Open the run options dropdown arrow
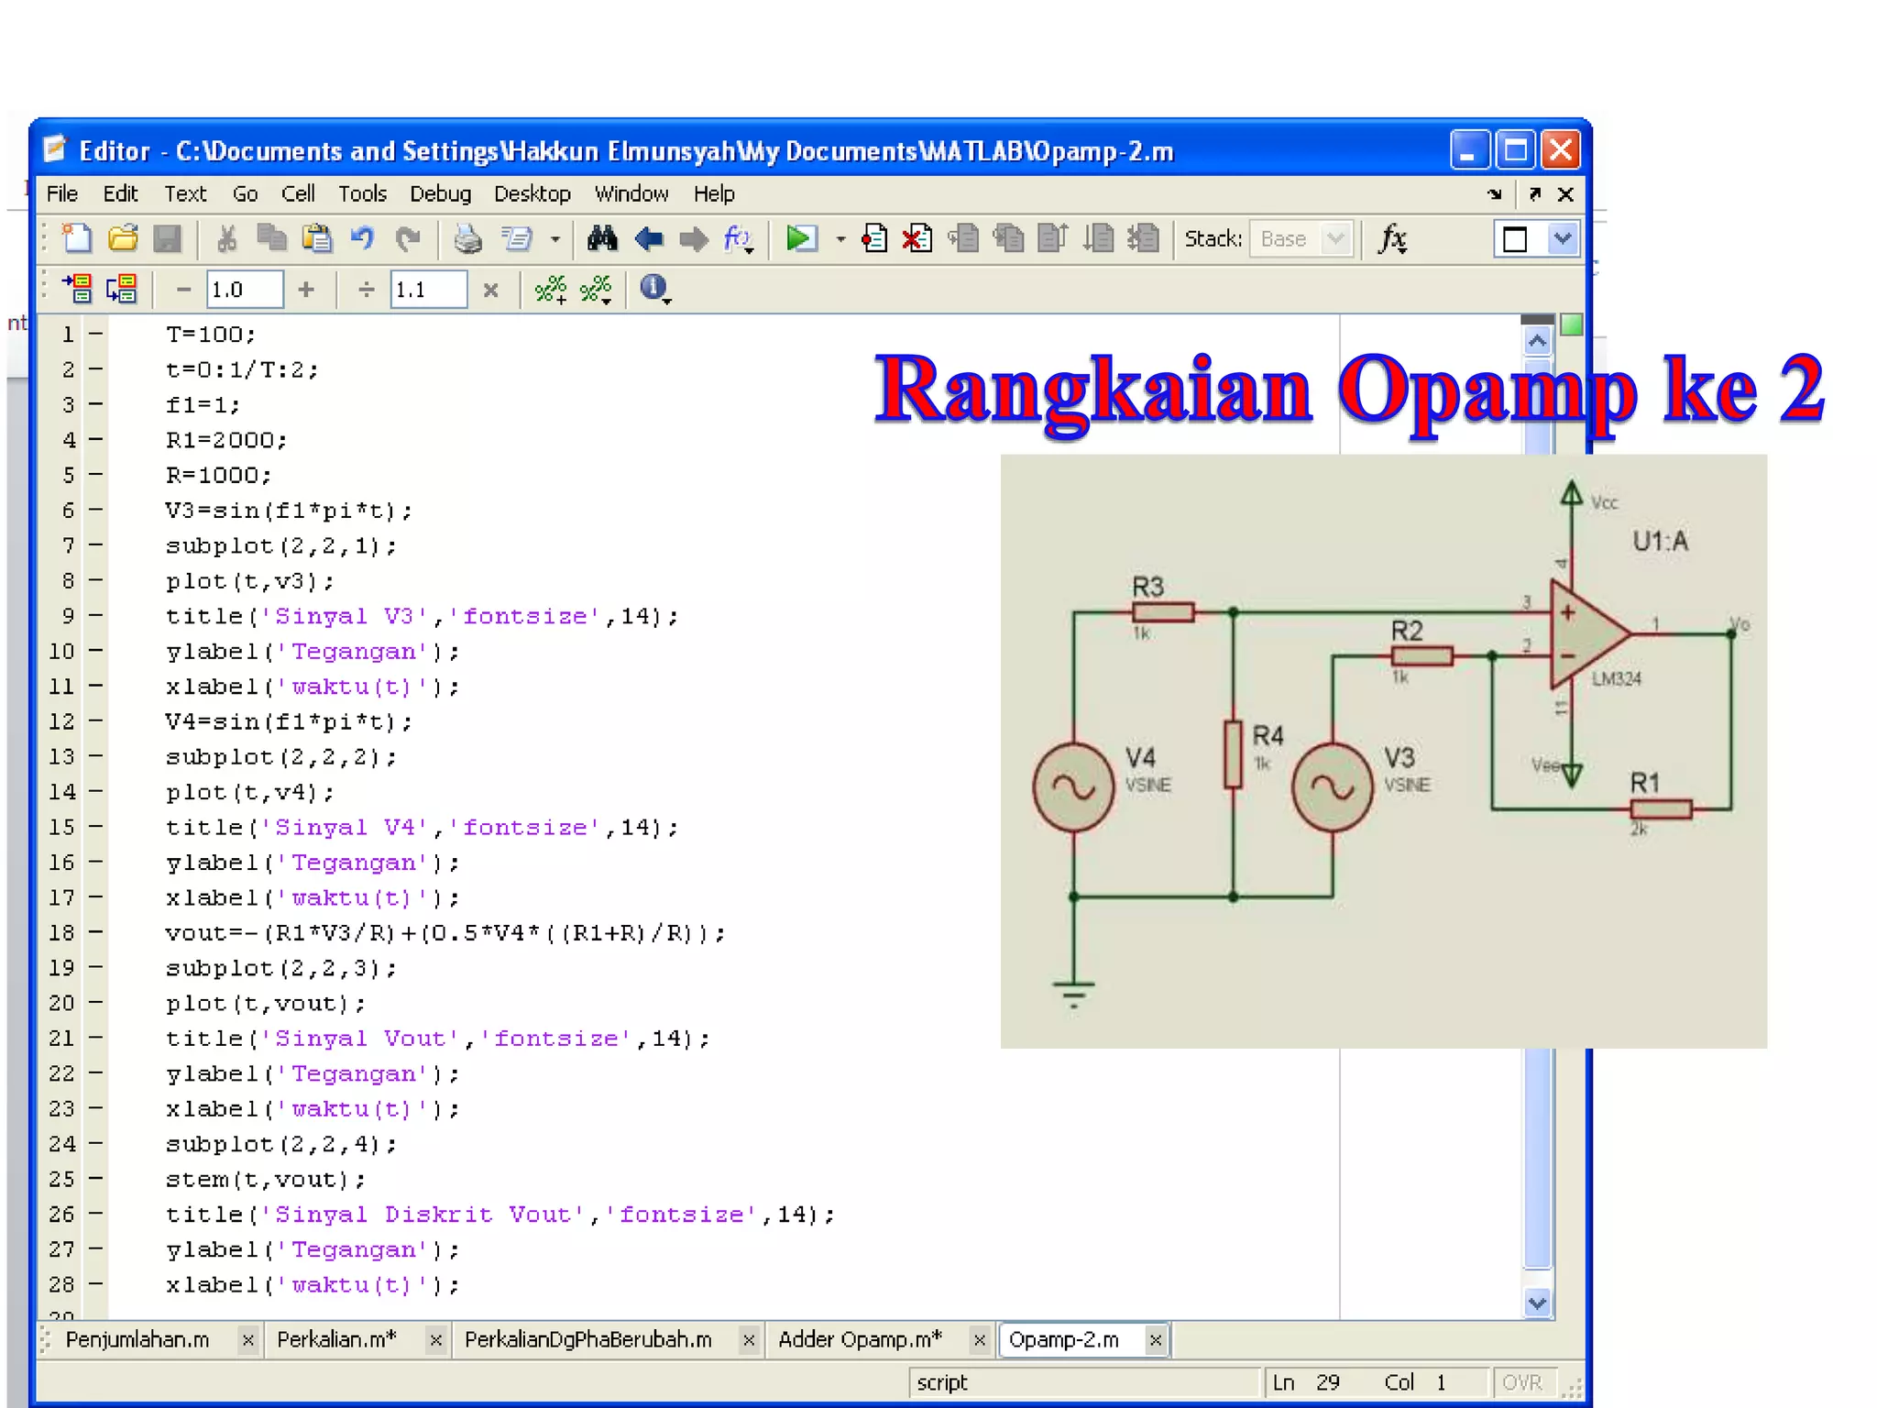The width and height of the screenshot is (1877, 1408). point(840,240)
